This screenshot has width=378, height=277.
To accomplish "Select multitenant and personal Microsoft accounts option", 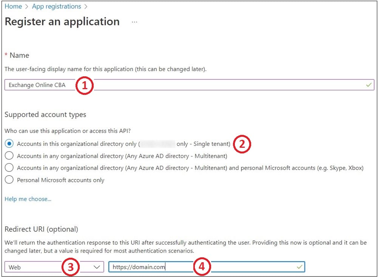I will 9,168.
